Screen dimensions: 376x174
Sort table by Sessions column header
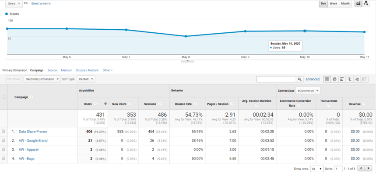(150, 104)
